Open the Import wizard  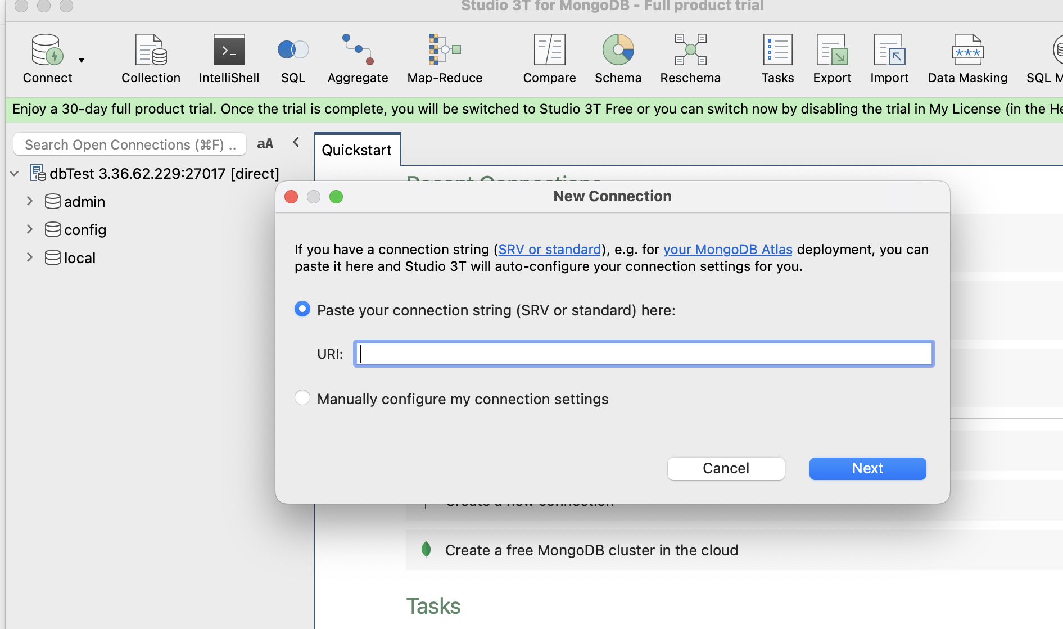[889, 58]
